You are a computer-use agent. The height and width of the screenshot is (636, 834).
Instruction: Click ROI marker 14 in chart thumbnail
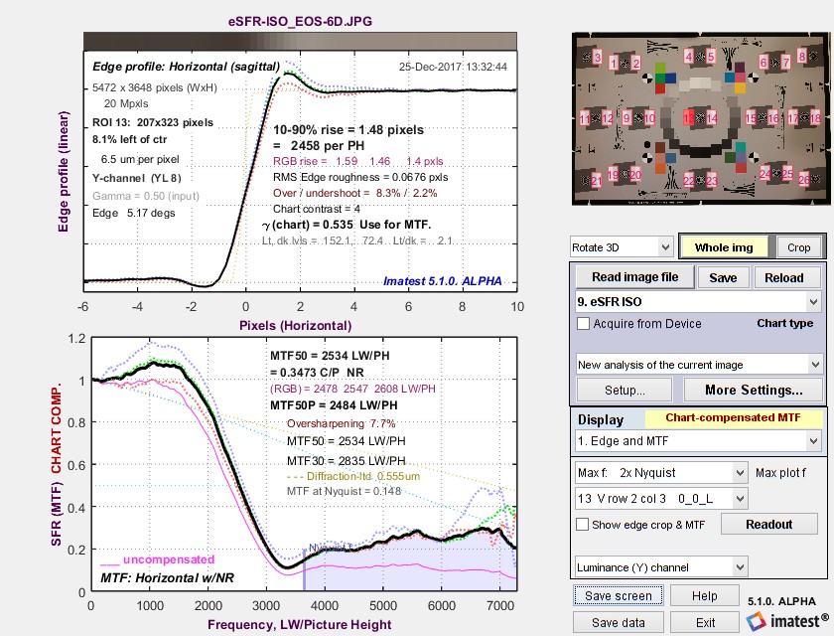pyautogui.click(x=712, y=118)
